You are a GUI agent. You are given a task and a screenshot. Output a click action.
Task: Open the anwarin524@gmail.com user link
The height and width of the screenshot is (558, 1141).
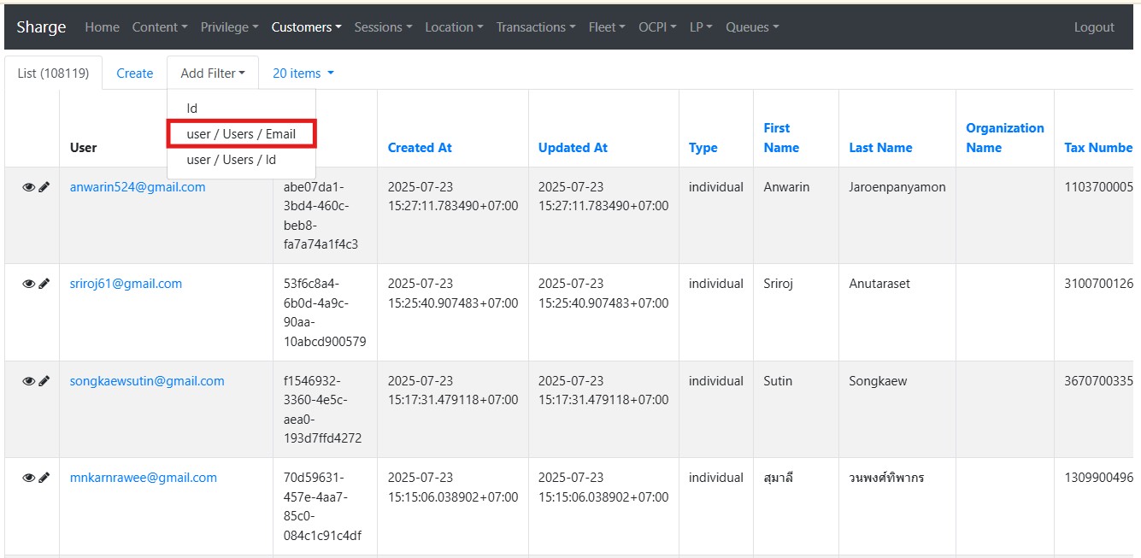coord(138,187)
